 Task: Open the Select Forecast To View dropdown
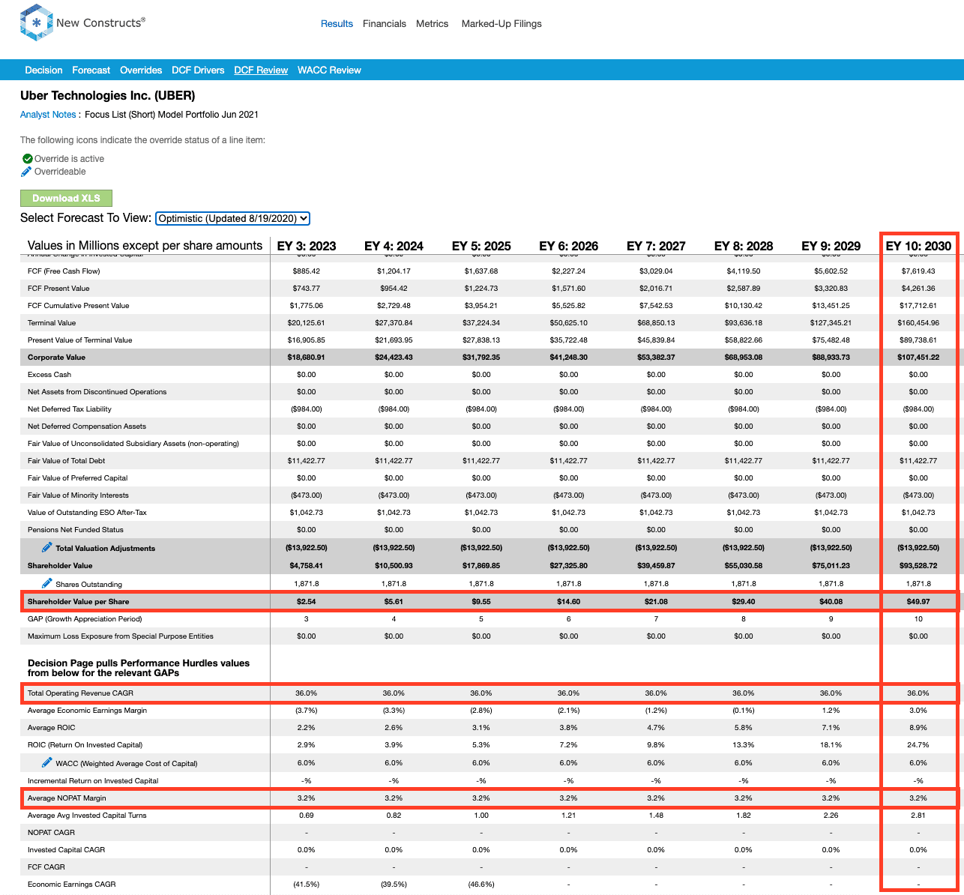click(232, 218)
